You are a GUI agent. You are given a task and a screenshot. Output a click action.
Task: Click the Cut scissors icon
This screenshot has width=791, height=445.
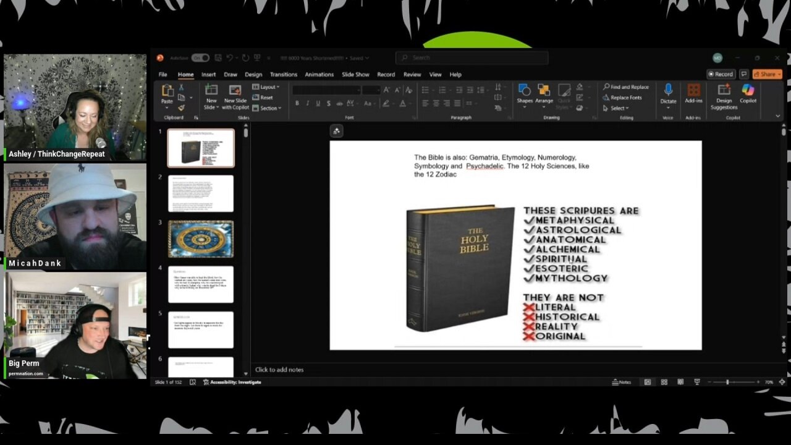tap(181, 88)
